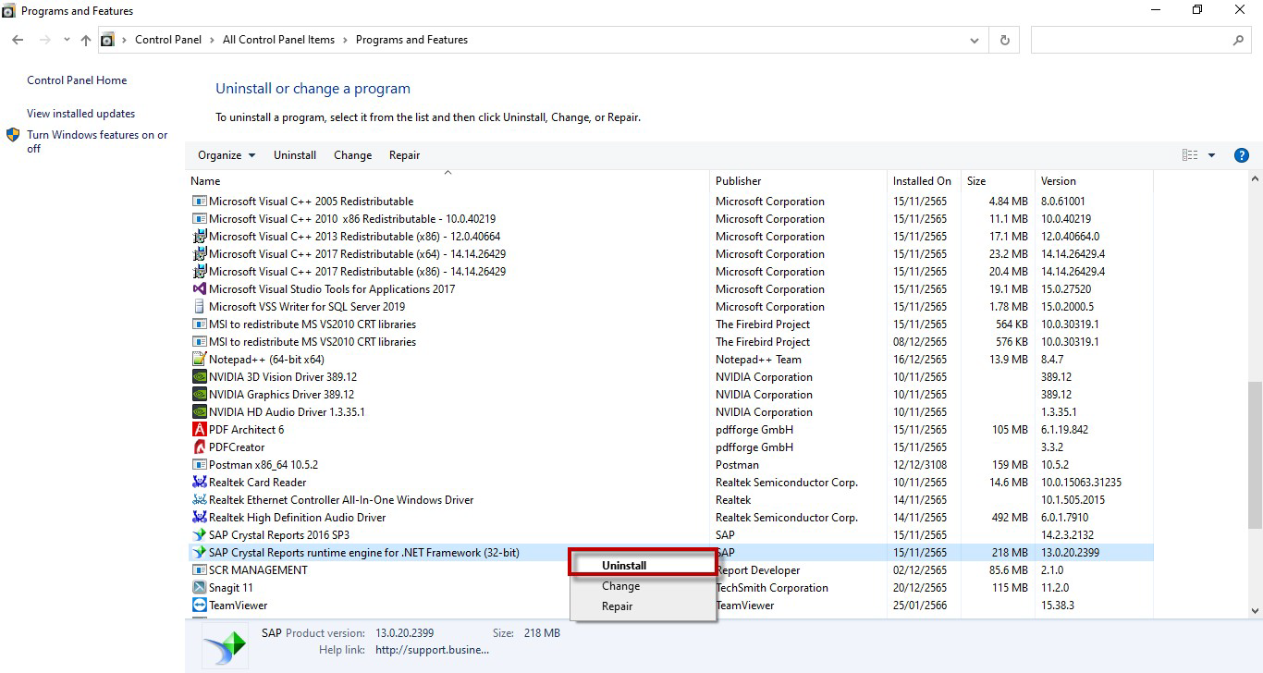Click the vertical scrollbar of program list

(x=1254, y=453)
